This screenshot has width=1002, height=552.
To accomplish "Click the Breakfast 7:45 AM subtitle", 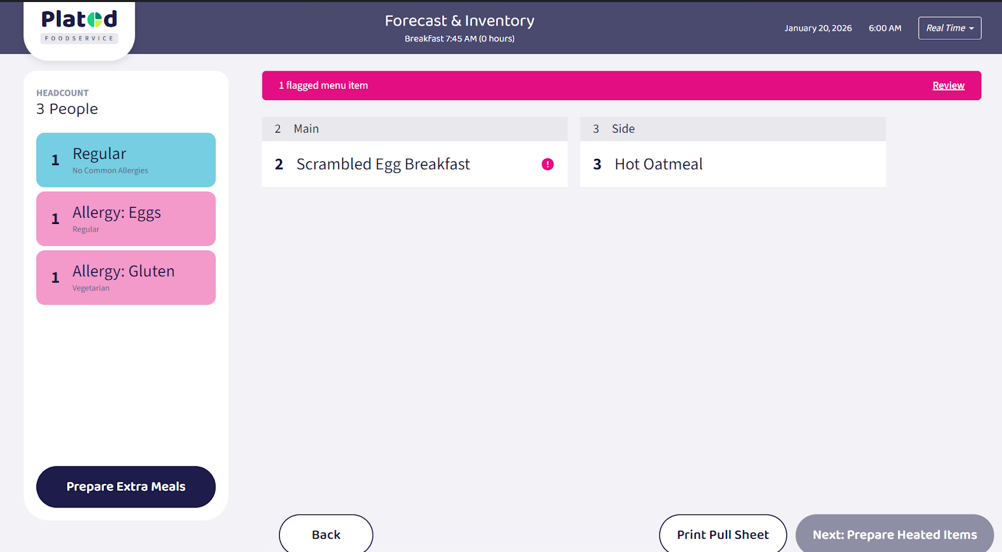I will [459, 39].
